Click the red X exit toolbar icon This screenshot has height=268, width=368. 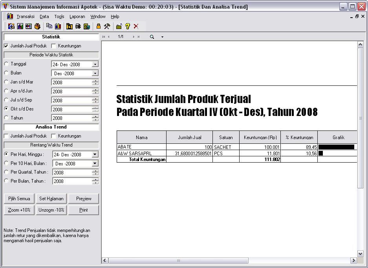click(136, 26)
